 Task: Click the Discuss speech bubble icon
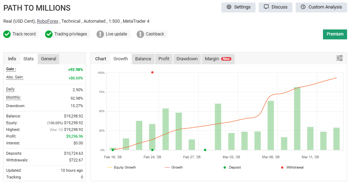266,7
